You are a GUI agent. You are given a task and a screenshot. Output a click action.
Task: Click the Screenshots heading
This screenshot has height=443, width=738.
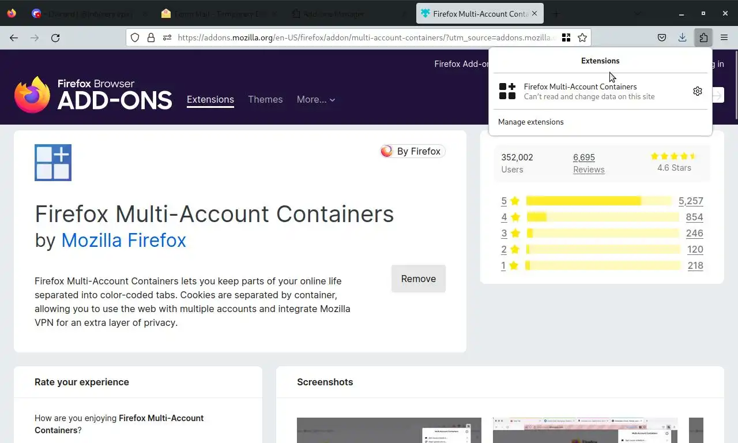click(x=325, y=382)
